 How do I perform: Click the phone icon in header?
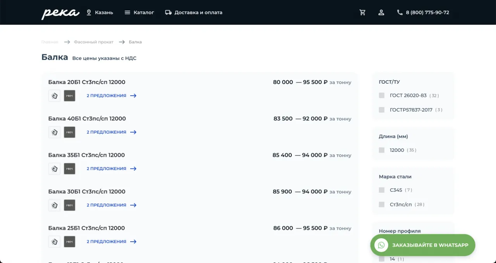[x=400, y=12]
